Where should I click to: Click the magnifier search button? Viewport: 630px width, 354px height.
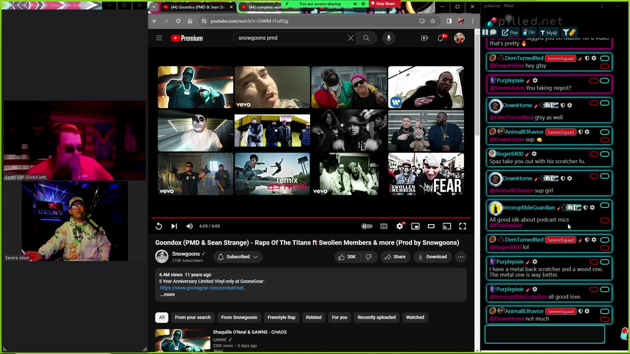366,38
